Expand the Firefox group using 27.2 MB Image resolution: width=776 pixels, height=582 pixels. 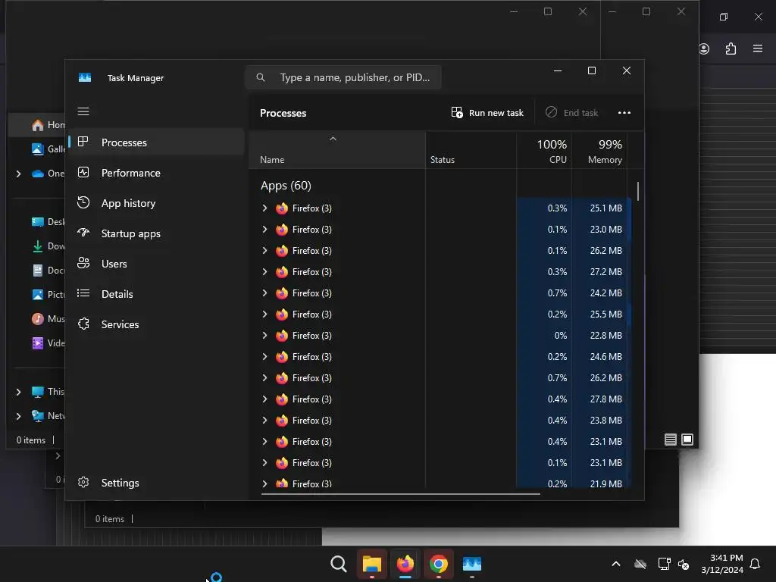point(264,272)
